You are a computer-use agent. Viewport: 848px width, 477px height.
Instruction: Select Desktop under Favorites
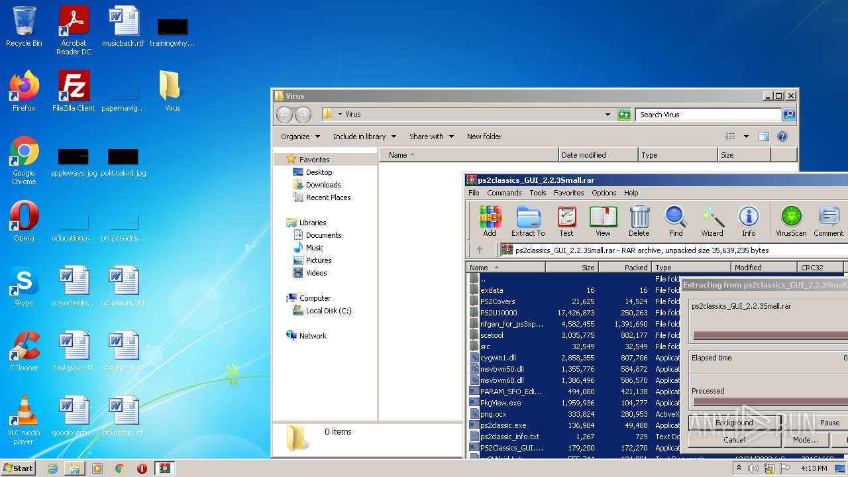tap(319, 172)
